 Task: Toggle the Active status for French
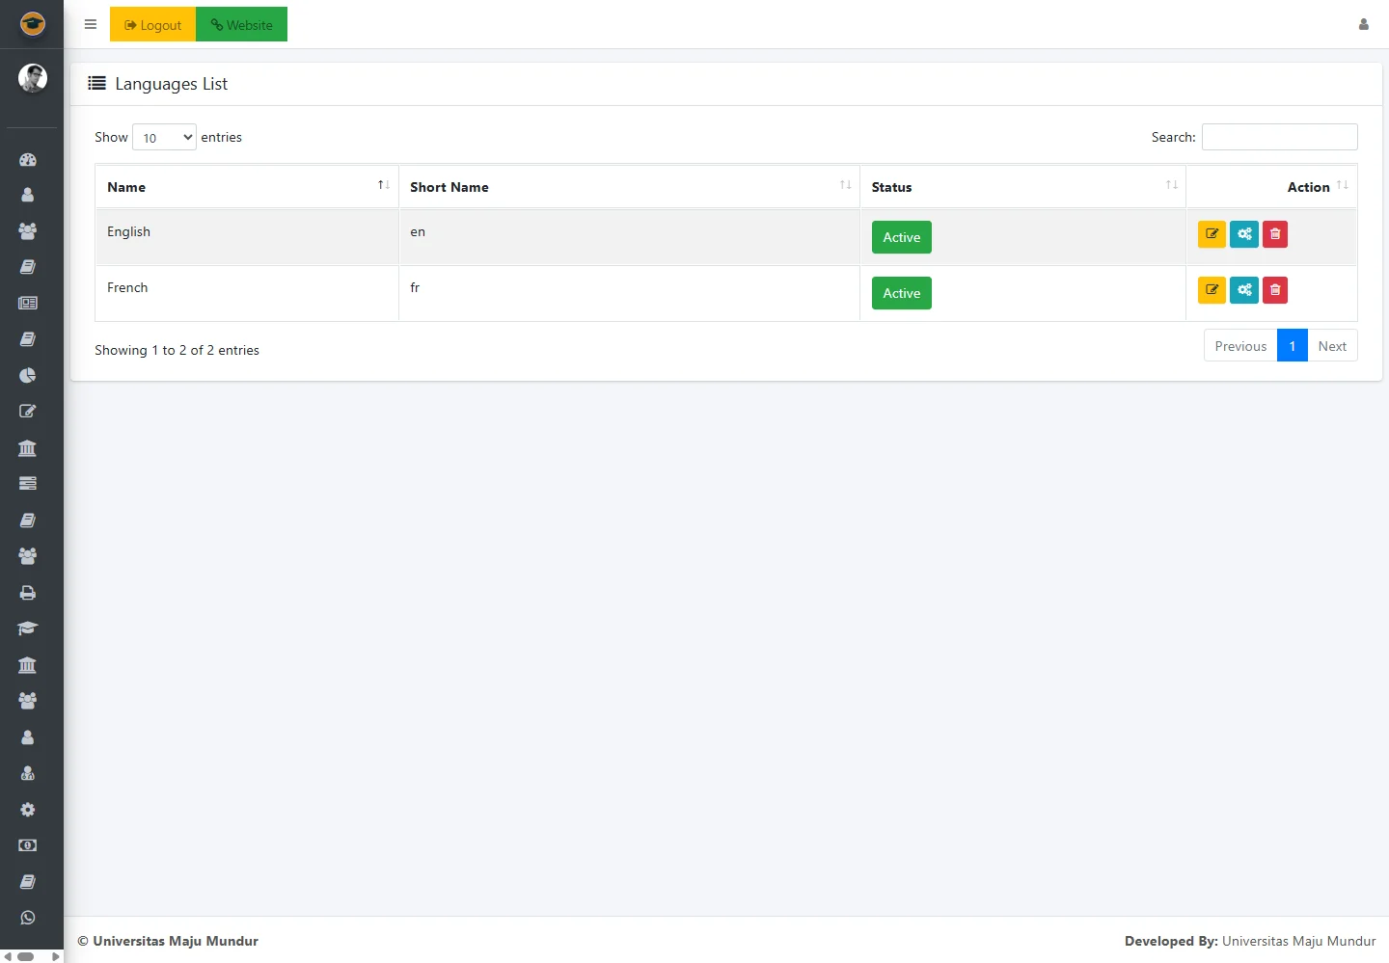pos(901,293)
